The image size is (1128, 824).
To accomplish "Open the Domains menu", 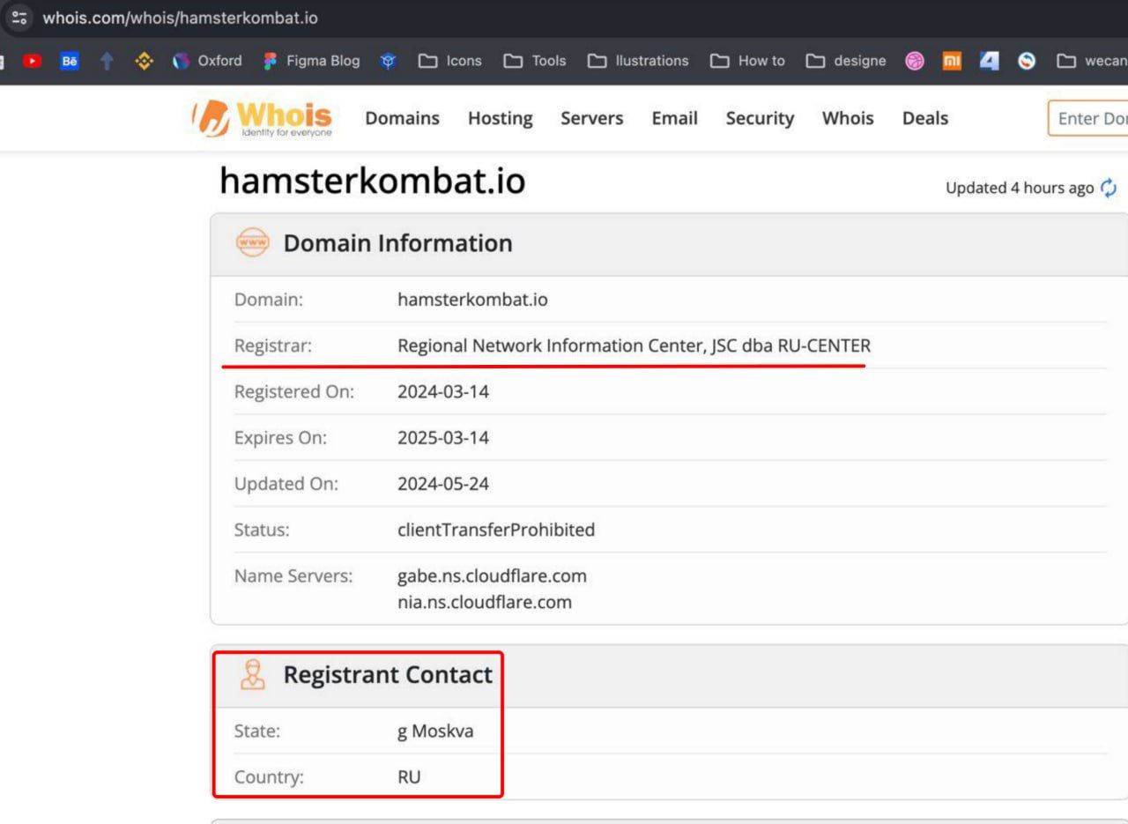I will (x=402, y=118).
